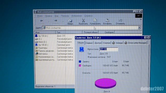Viewport: 166px width, 93px height.
Task: Close the Properties dialog
Action: click(149, 37)
